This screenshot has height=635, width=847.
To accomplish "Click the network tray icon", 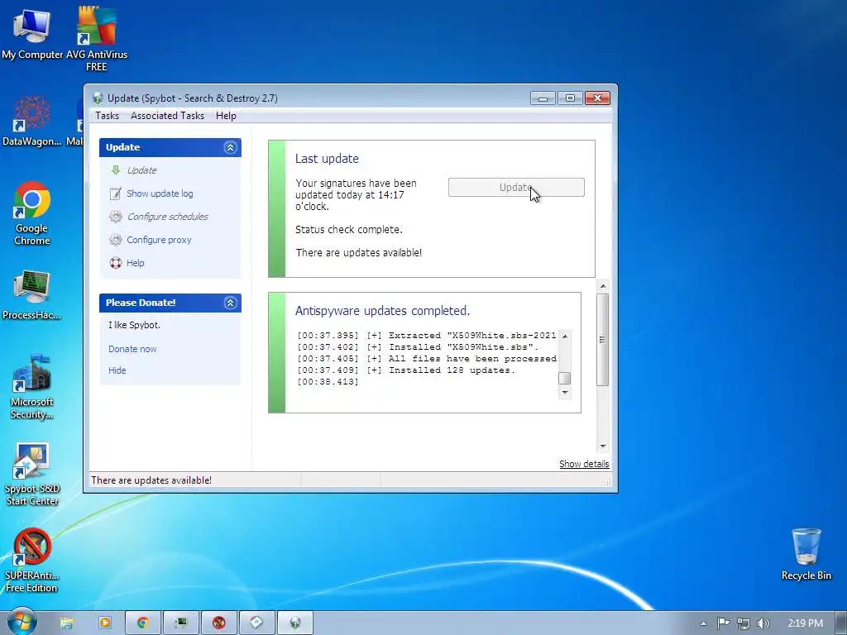I will (x=744, y=623).
